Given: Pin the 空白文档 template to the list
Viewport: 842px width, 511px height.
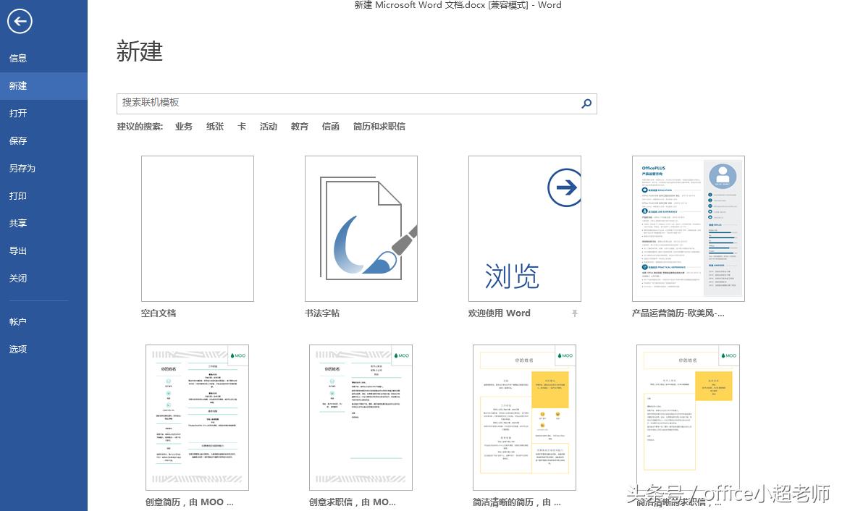Looking at the screenshot, I should (250, 313).
